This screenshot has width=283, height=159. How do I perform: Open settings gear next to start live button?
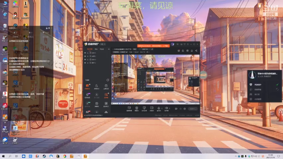[x=185, y=109]
